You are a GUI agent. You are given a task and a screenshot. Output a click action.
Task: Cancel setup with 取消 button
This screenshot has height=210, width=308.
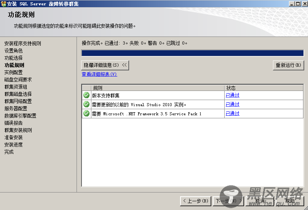click(260, 201)
